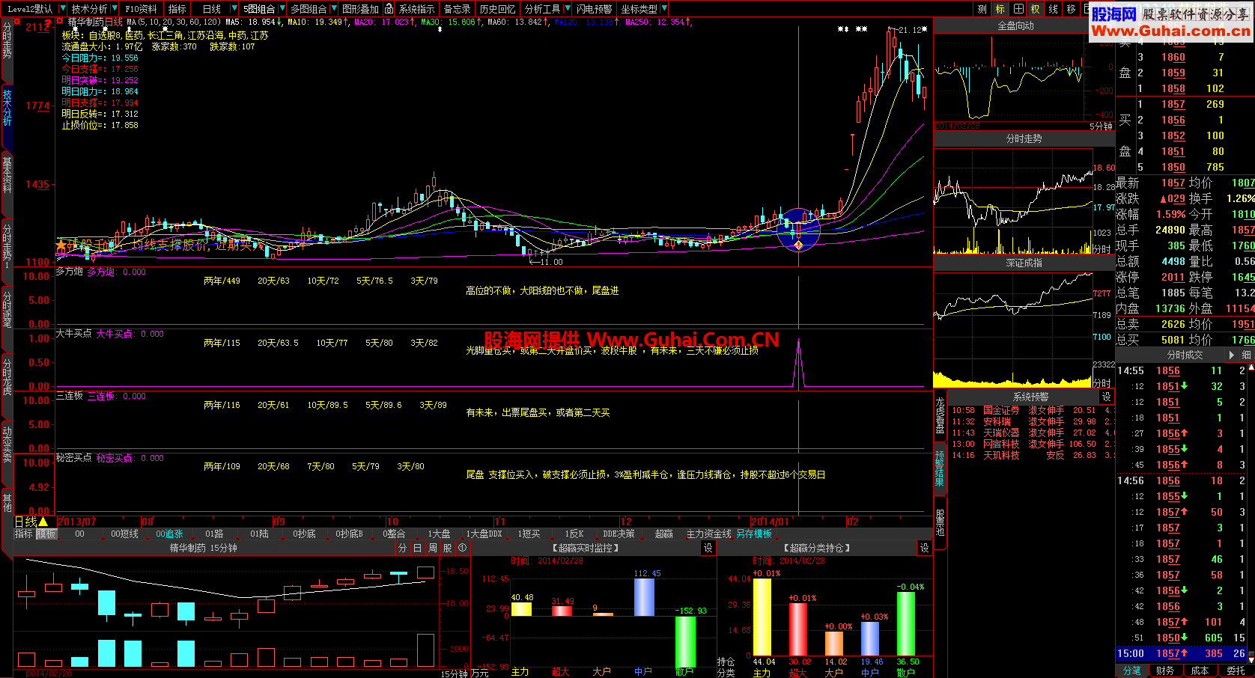
Task: Toggle the 标 marker button
Action: click(x=1000, y=9)
